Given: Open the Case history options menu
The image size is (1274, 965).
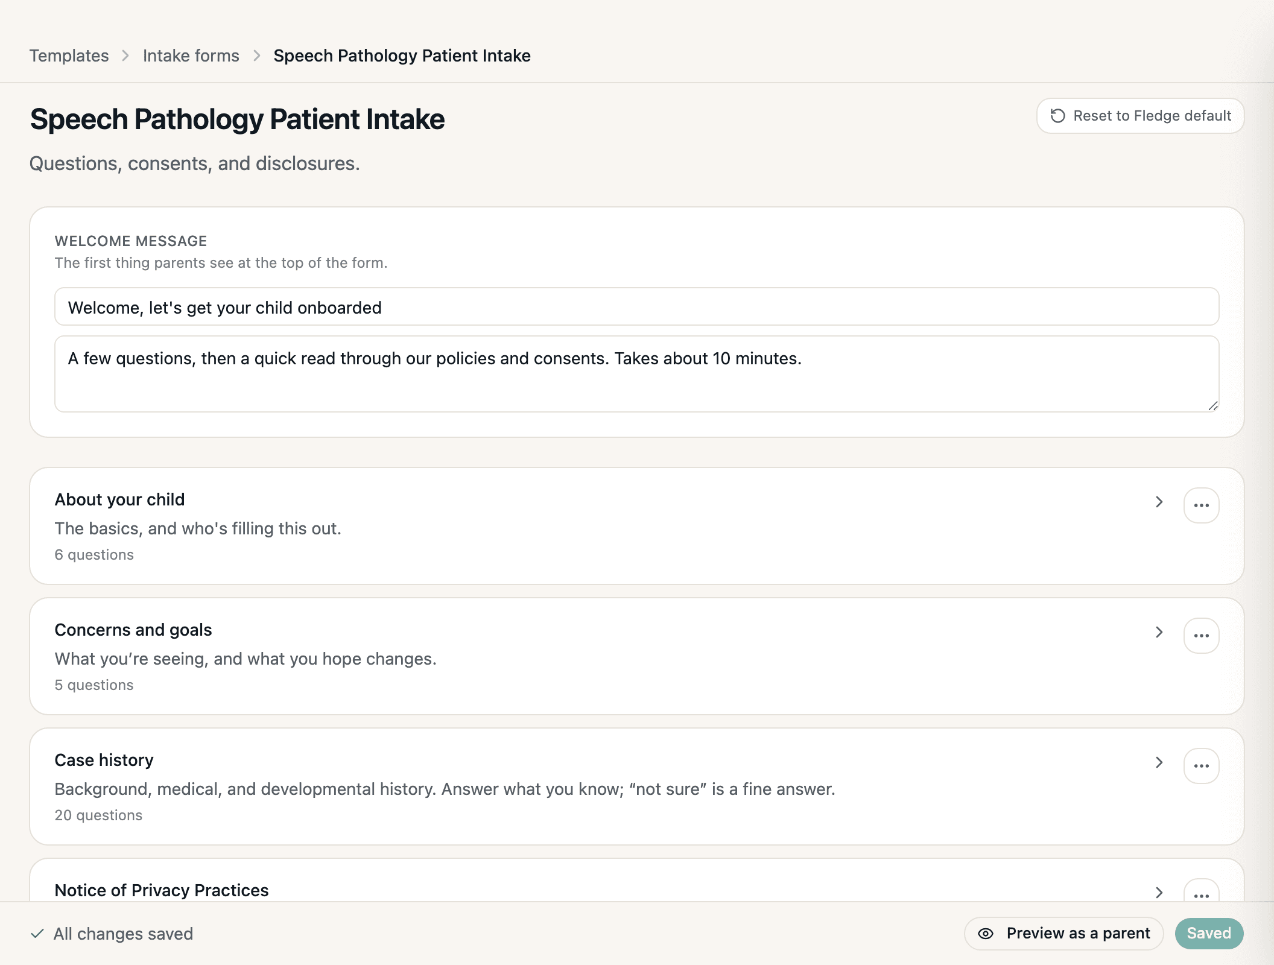Looking at the screenshot, I should click(1201, 766).
